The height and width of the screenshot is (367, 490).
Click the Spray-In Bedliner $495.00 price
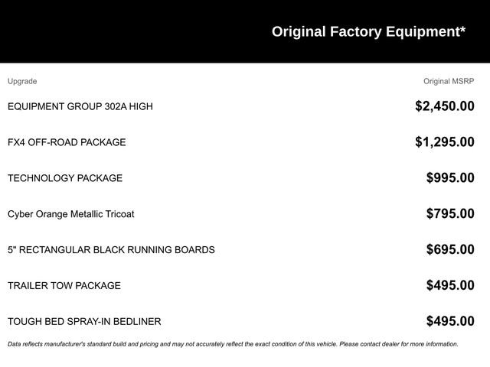[450, 322]
